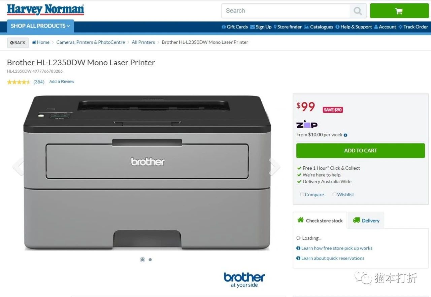Show next product image arrow
431x297 pixels.
click(274, 166)
